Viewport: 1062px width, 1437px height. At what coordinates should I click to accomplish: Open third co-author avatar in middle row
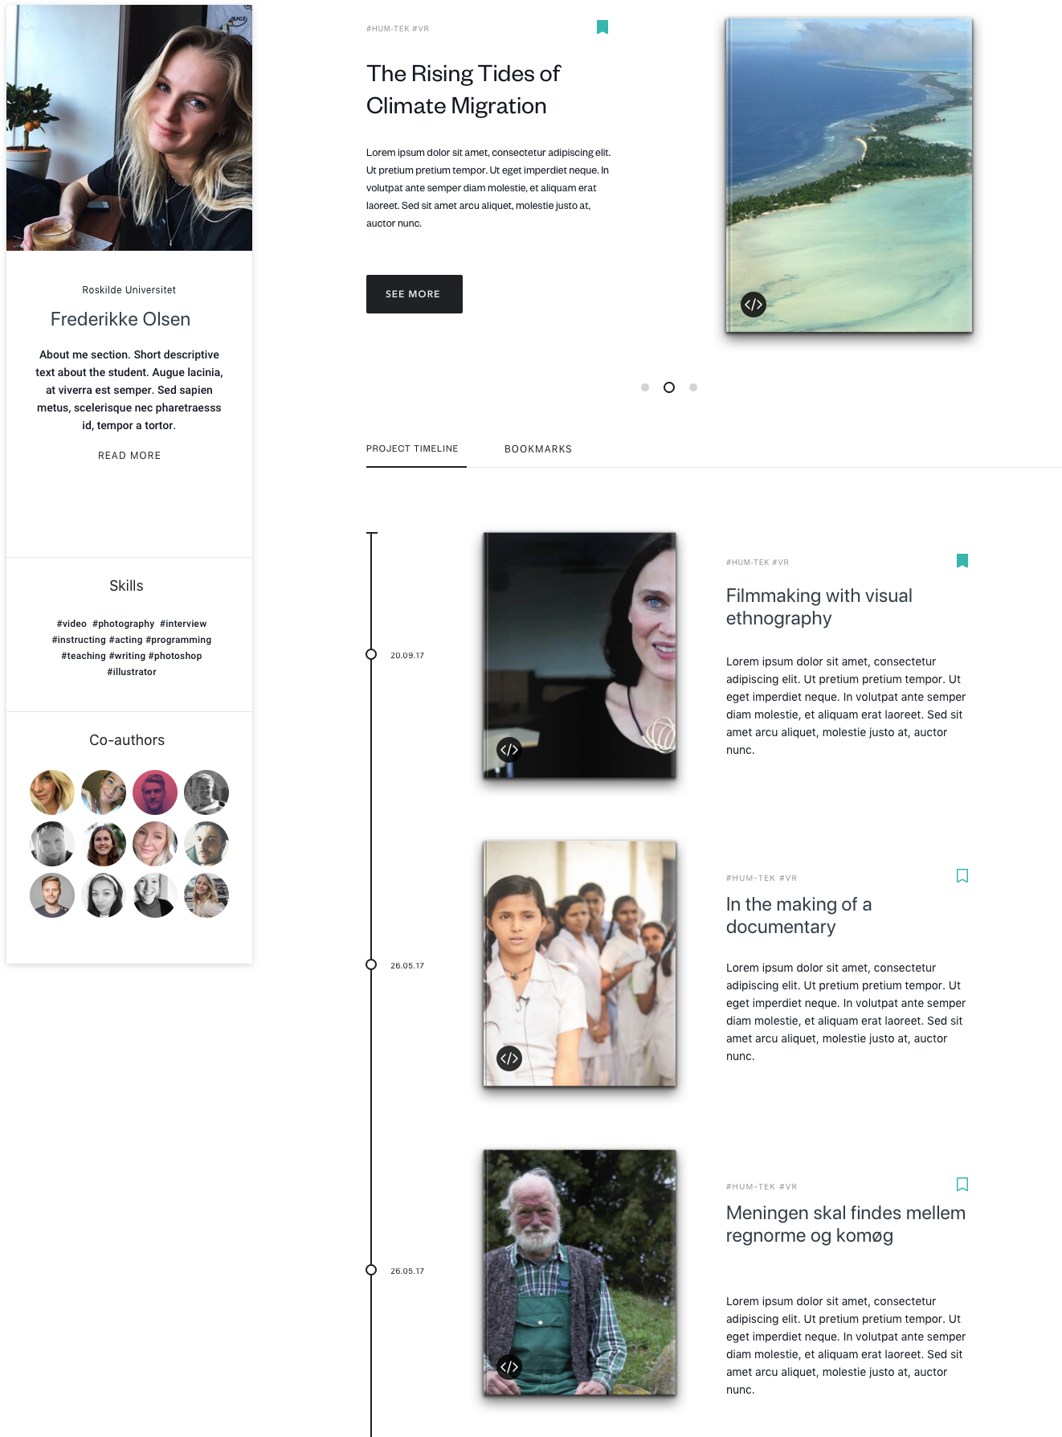click(x=155, y=844)
